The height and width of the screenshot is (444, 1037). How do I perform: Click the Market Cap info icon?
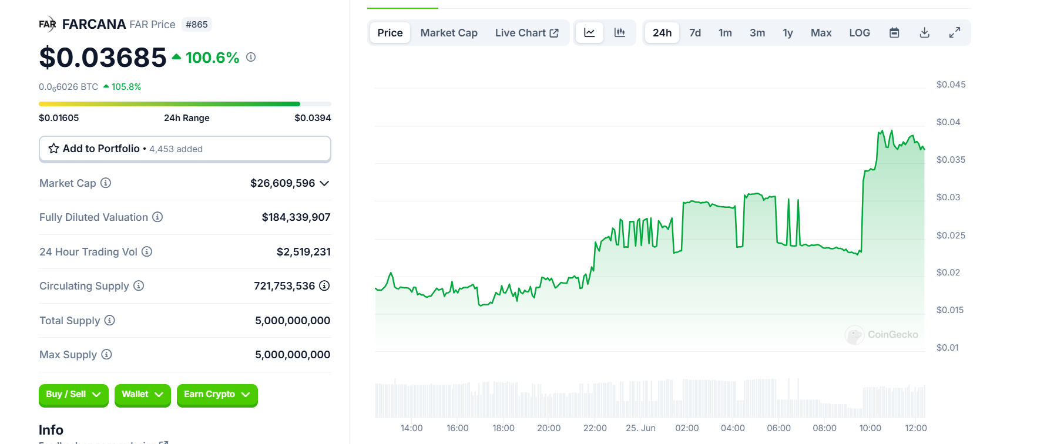[x=106, y=183]
